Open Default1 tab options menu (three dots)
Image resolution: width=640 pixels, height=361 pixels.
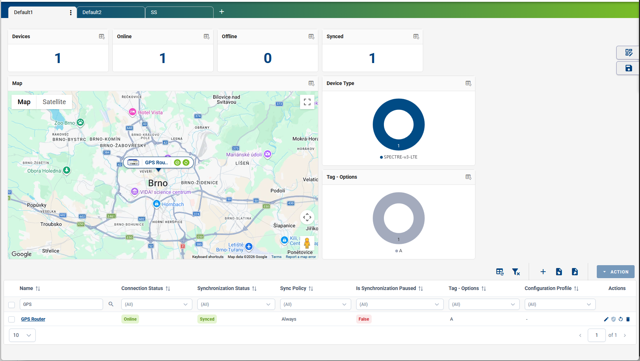(x=71, y=13)
